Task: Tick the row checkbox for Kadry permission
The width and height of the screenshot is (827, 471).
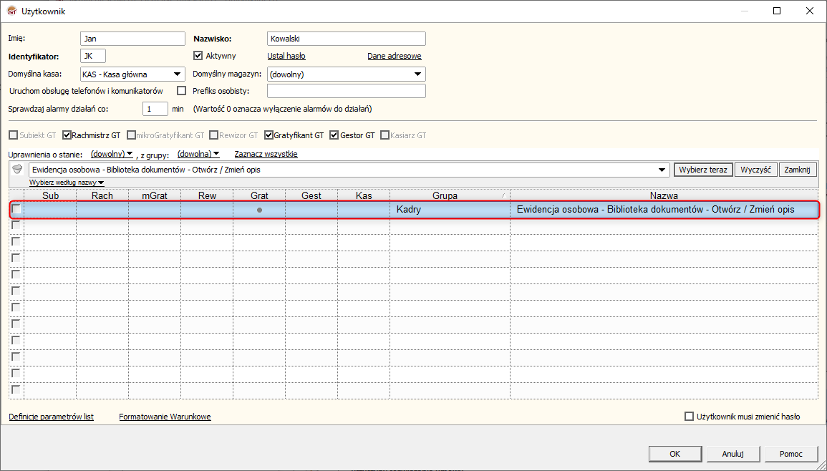Action: coord(16,209)
